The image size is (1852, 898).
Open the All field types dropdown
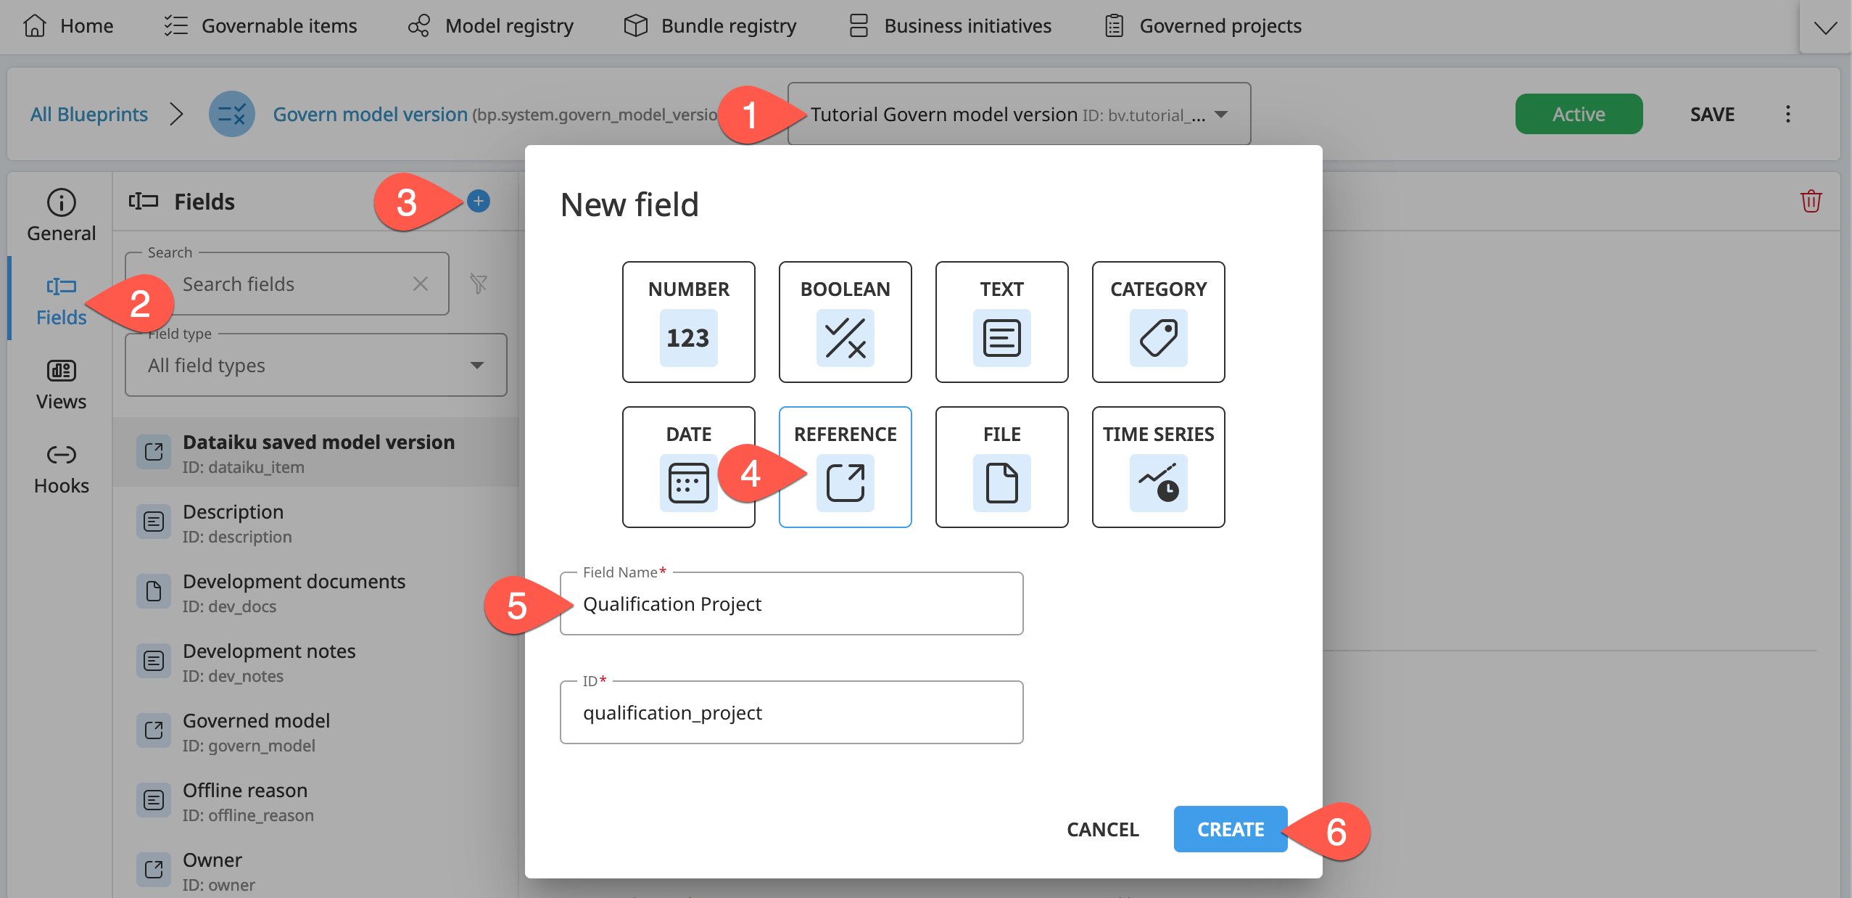pos(316,365)
